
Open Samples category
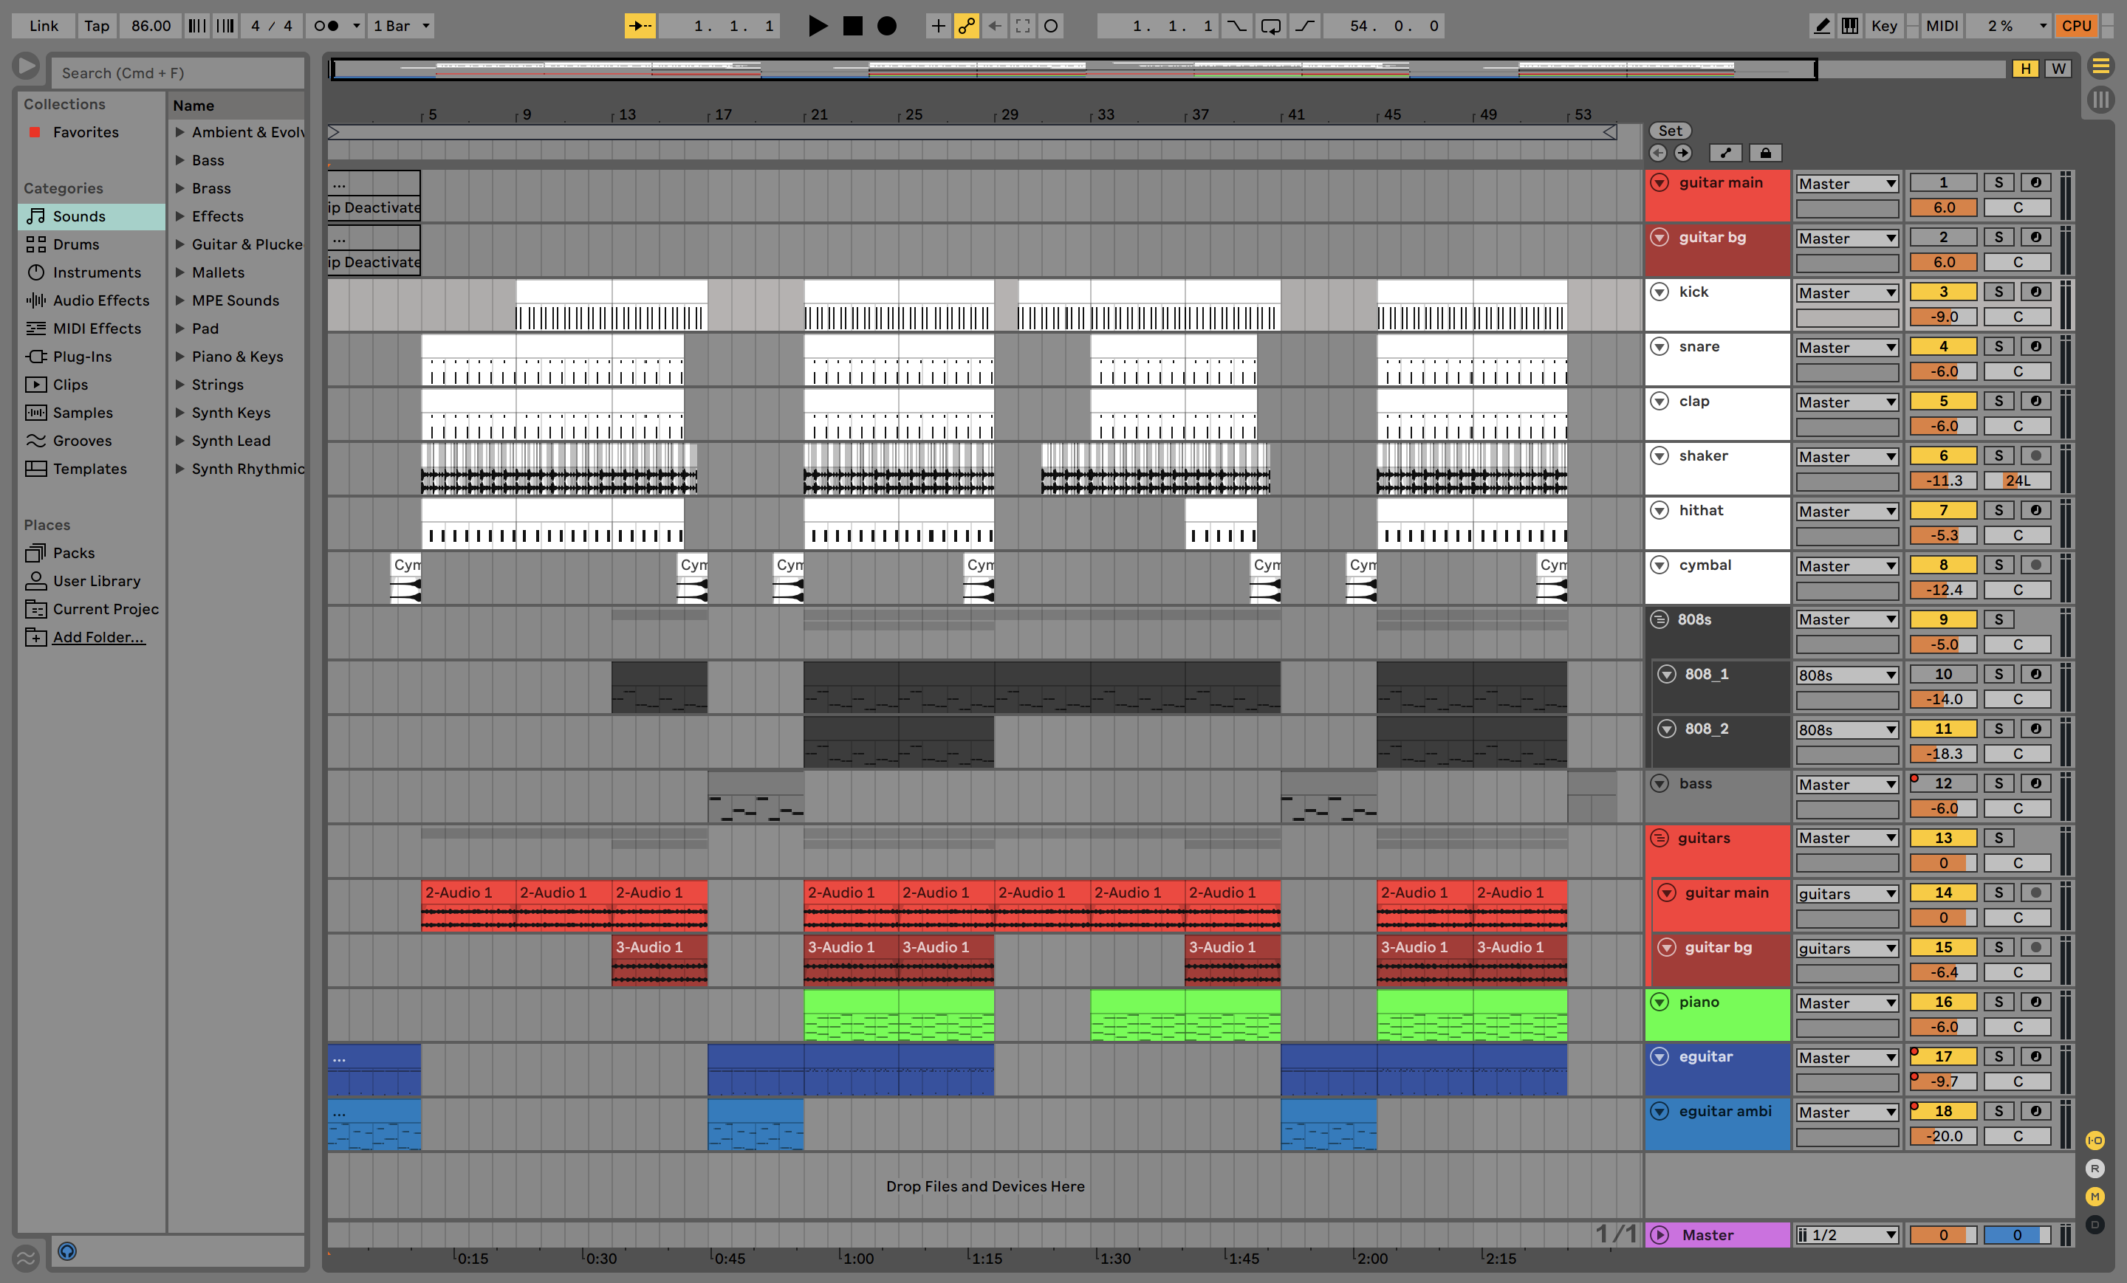[91, 413]
